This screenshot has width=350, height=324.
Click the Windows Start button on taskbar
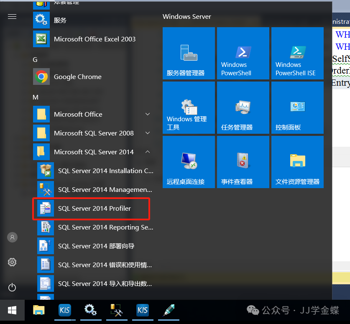[x=12, y=310]
